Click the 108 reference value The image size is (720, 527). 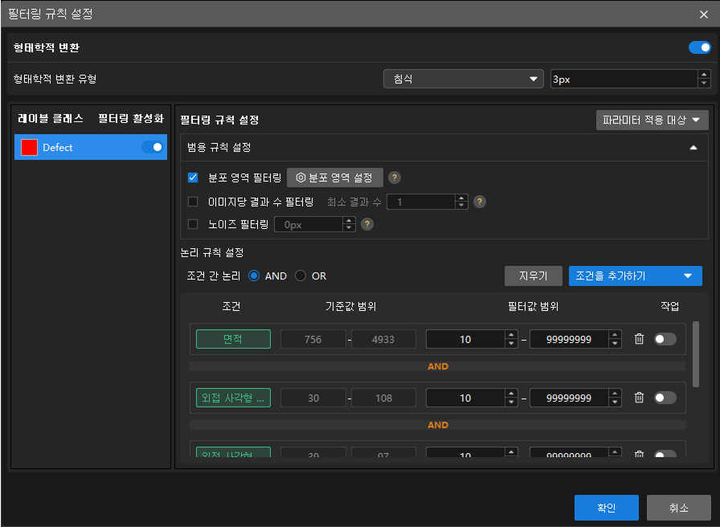(x=383, y=398)
